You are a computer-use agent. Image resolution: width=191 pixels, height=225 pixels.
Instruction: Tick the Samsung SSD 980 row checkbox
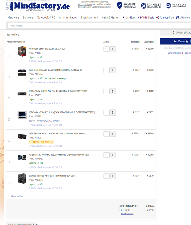[9, 98]
